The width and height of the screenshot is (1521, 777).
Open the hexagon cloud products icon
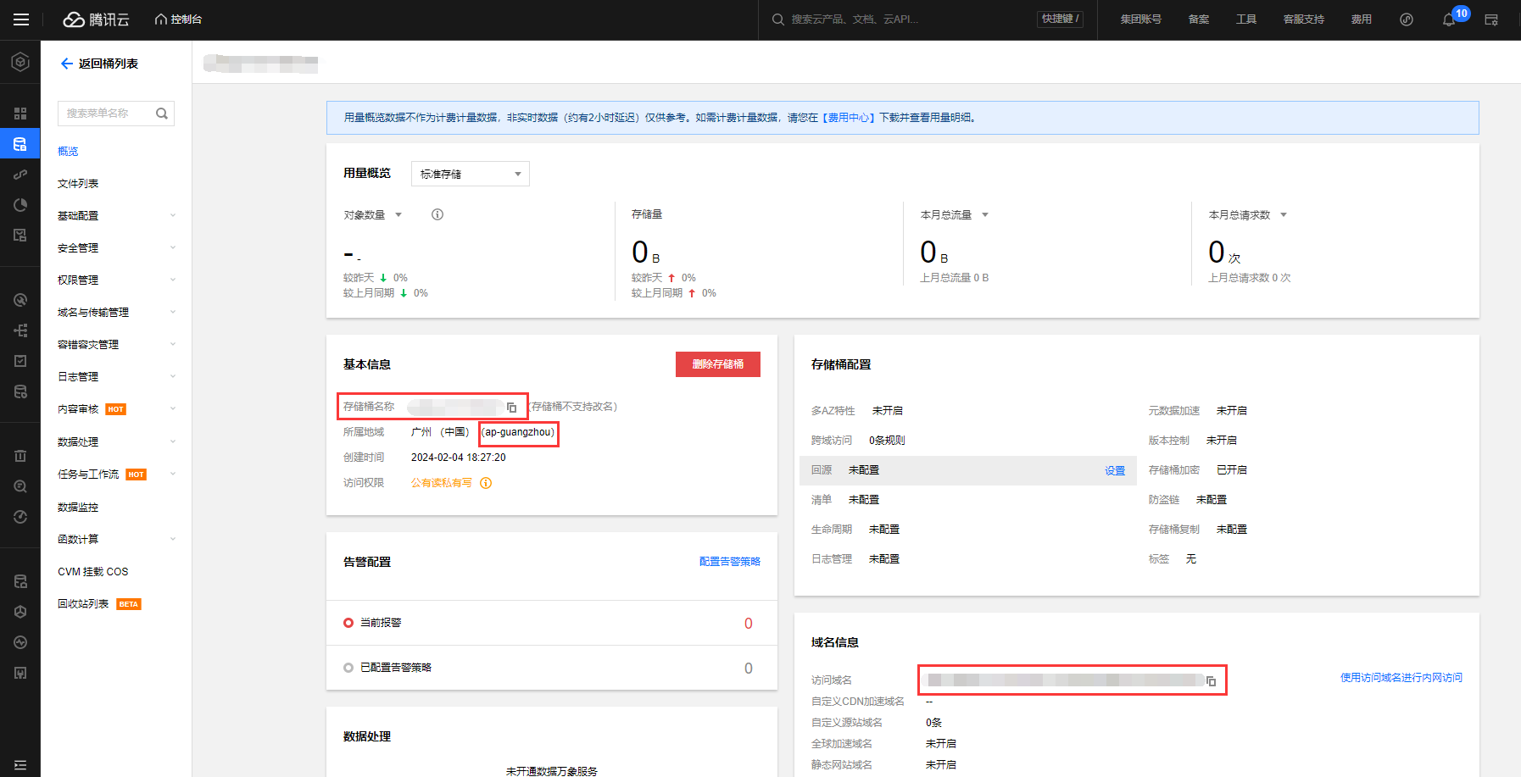(20, 62)
